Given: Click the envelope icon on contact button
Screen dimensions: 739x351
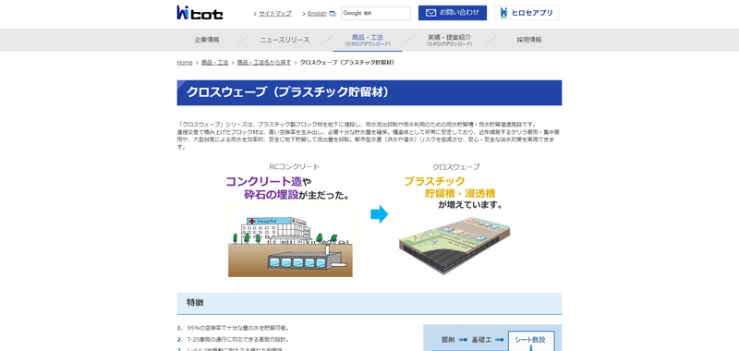Looking at the screenshot, I should coord(430,13).
